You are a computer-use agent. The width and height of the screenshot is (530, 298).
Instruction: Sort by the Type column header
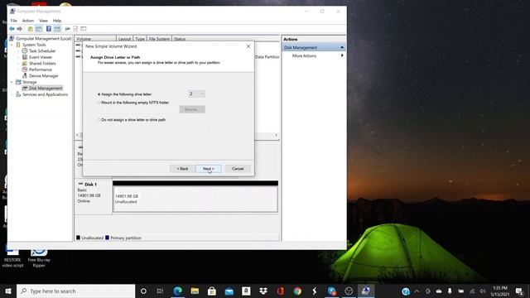[x=140, y=39]
